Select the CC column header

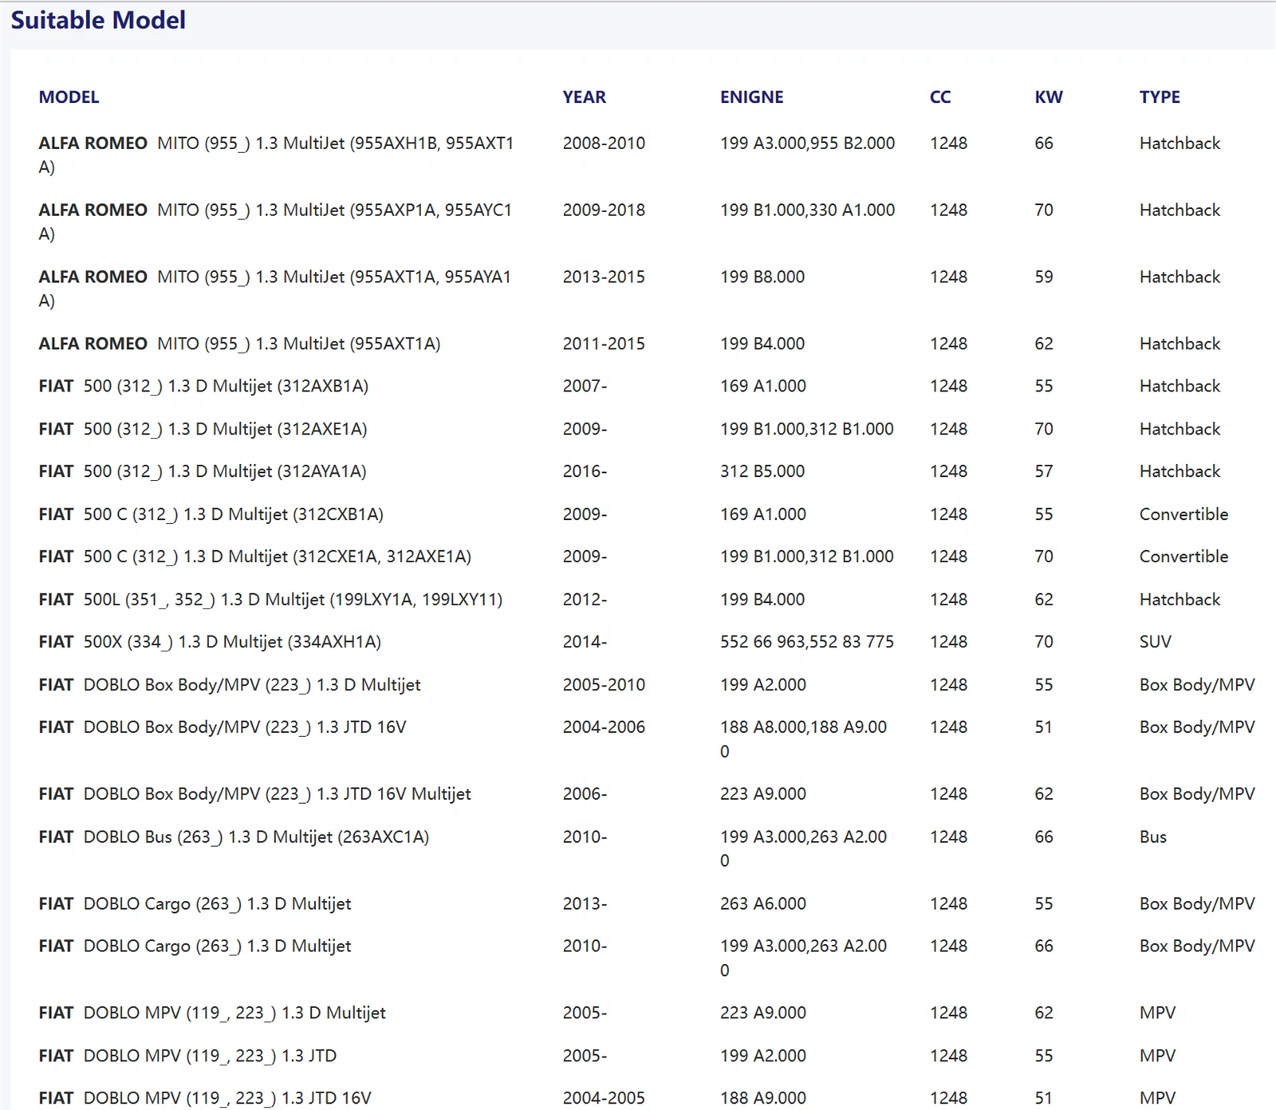pyautogui.click(x=940, y=97)
